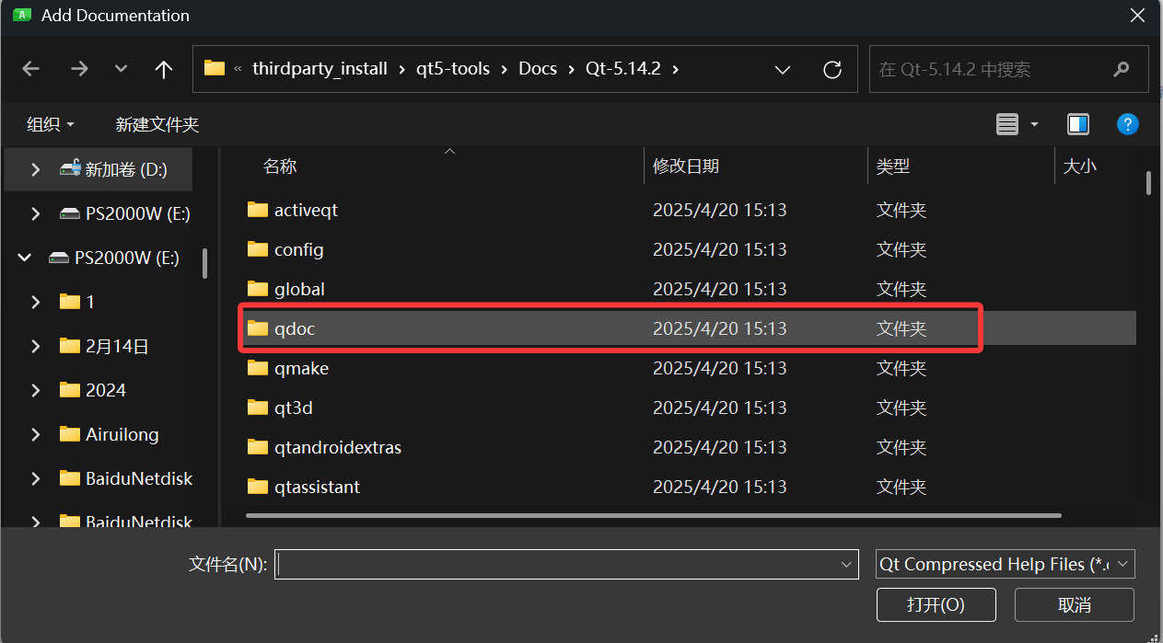Open the 组织 menu
1163x643 pixels.
51,124
